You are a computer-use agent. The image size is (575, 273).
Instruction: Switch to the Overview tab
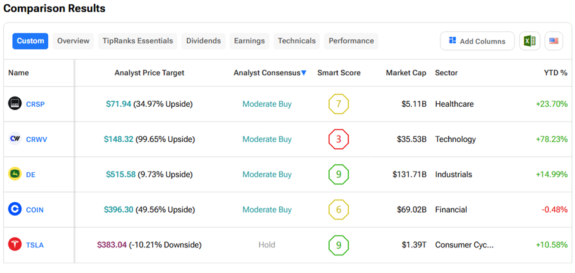[x=73, y=41]
